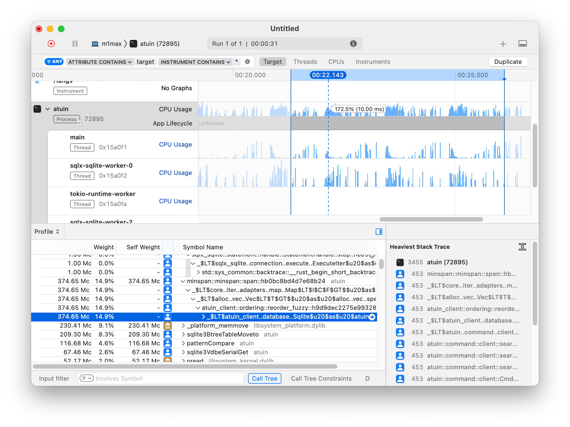The image size is (570, 427).
Task: Expand the selected atuin_client..database..Sqlite row
Action: (204, 317)
